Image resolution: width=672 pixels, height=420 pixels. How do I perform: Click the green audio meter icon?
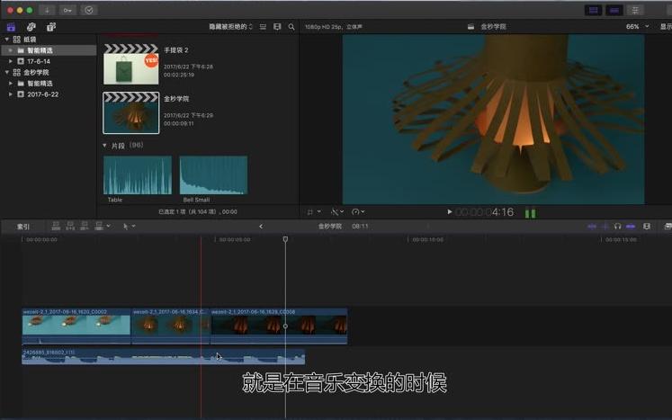530,213
